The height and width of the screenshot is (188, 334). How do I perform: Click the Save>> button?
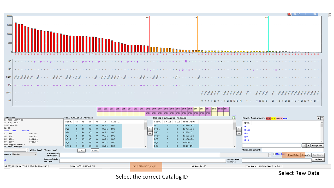click(306, 155)
